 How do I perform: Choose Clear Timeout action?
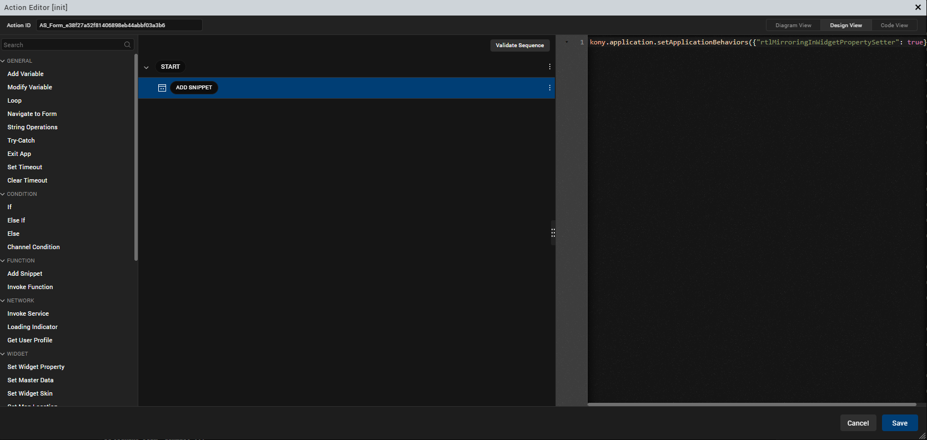point(27,180)
